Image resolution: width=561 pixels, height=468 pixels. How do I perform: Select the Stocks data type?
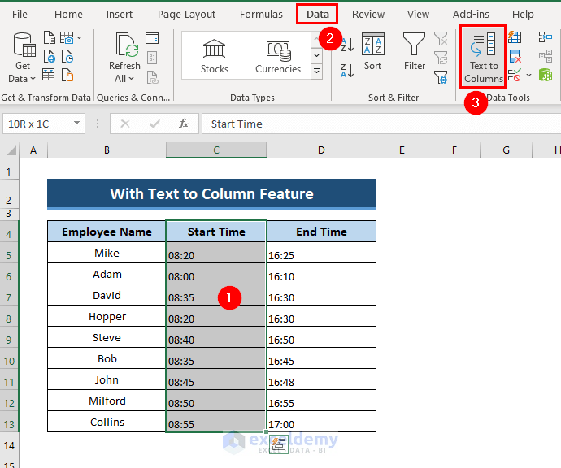(x=215, y=56)
